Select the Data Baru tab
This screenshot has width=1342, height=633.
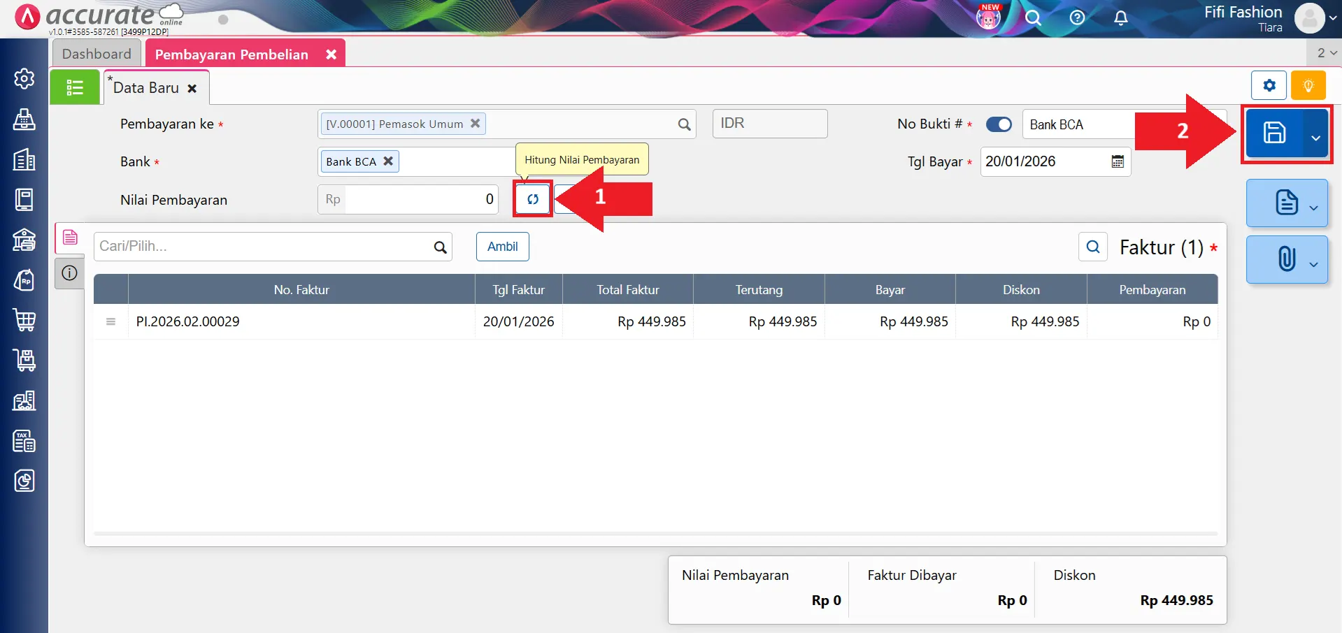[x=146, y=88]
